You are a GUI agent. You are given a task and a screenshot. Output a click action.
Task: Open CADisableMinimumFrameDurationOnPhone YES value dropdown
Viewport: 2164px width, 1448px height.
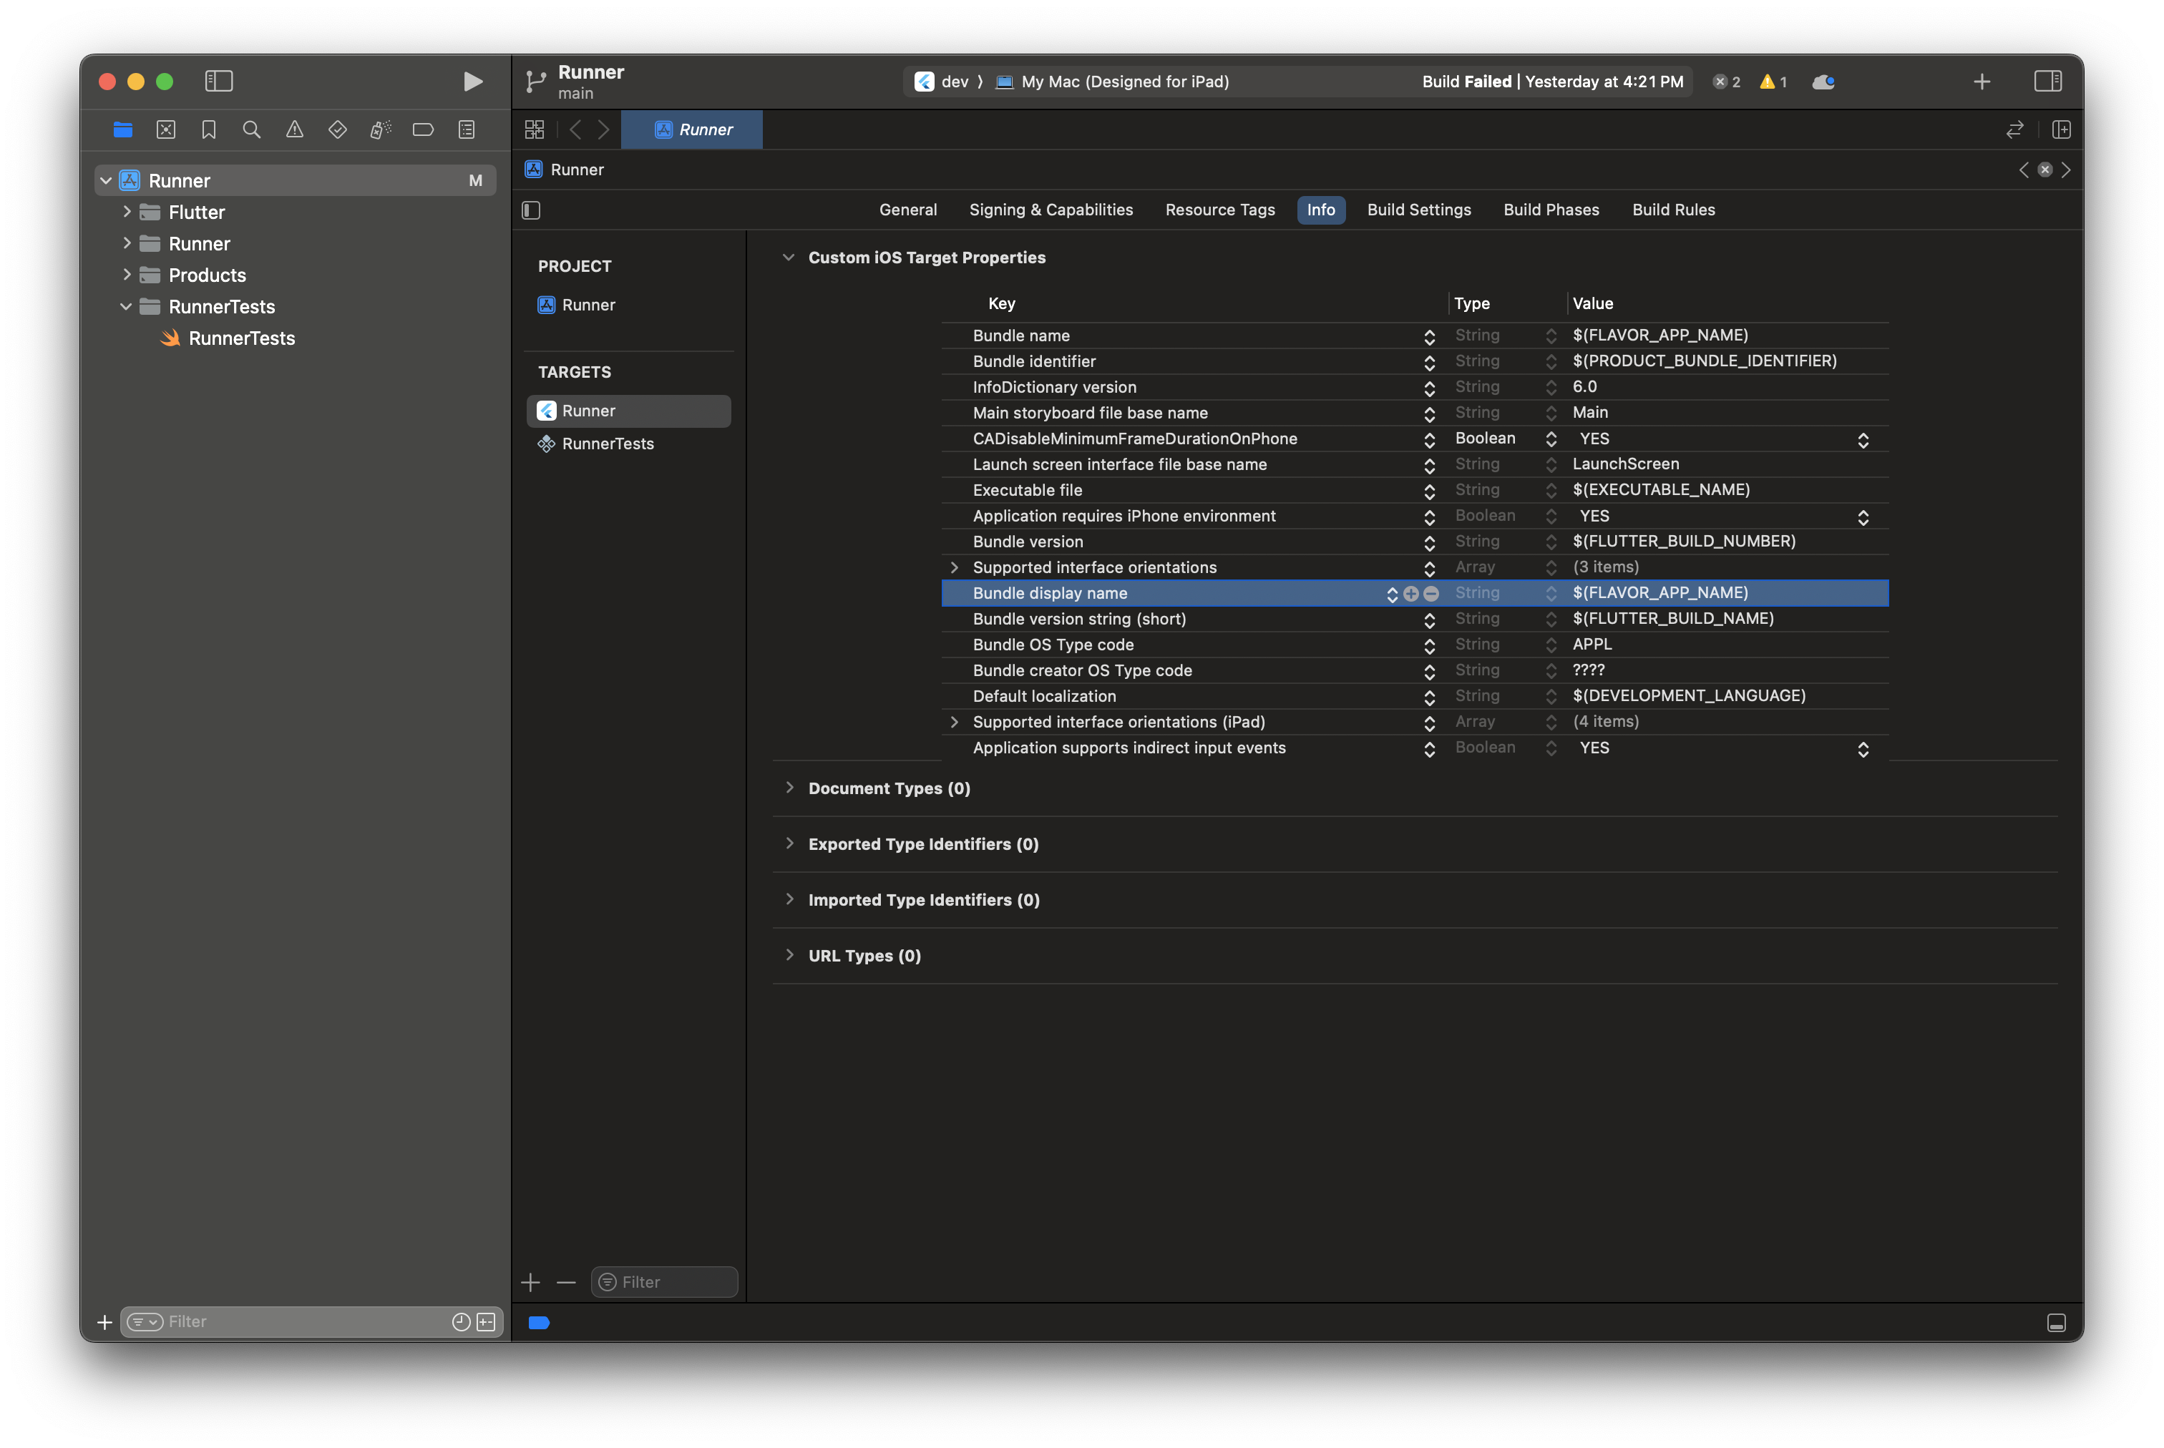(x=1862, y=439)
